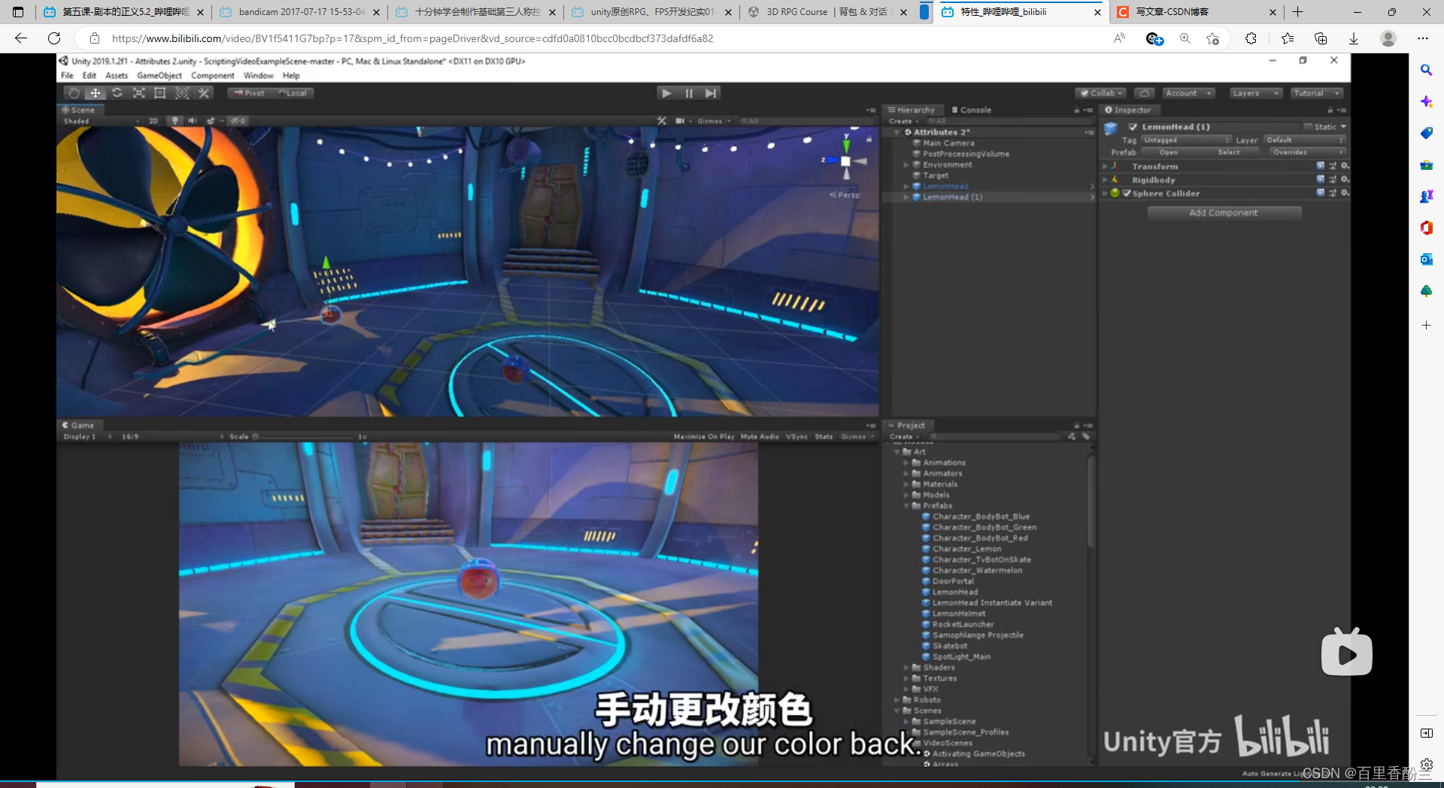The height and width of the screenshot is (788, 1444).
Task: Select RocketLauncher prefab in Project
Action: [963, 624]
